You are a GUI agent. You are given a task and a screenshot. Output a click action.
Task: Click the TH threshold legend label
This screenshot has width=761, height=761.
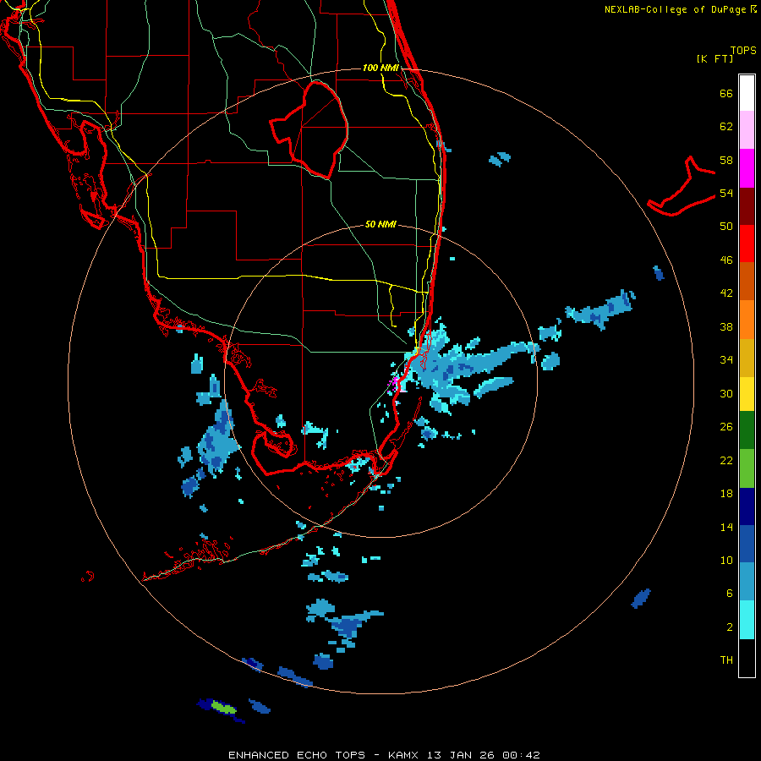click(x=726, y=660)
